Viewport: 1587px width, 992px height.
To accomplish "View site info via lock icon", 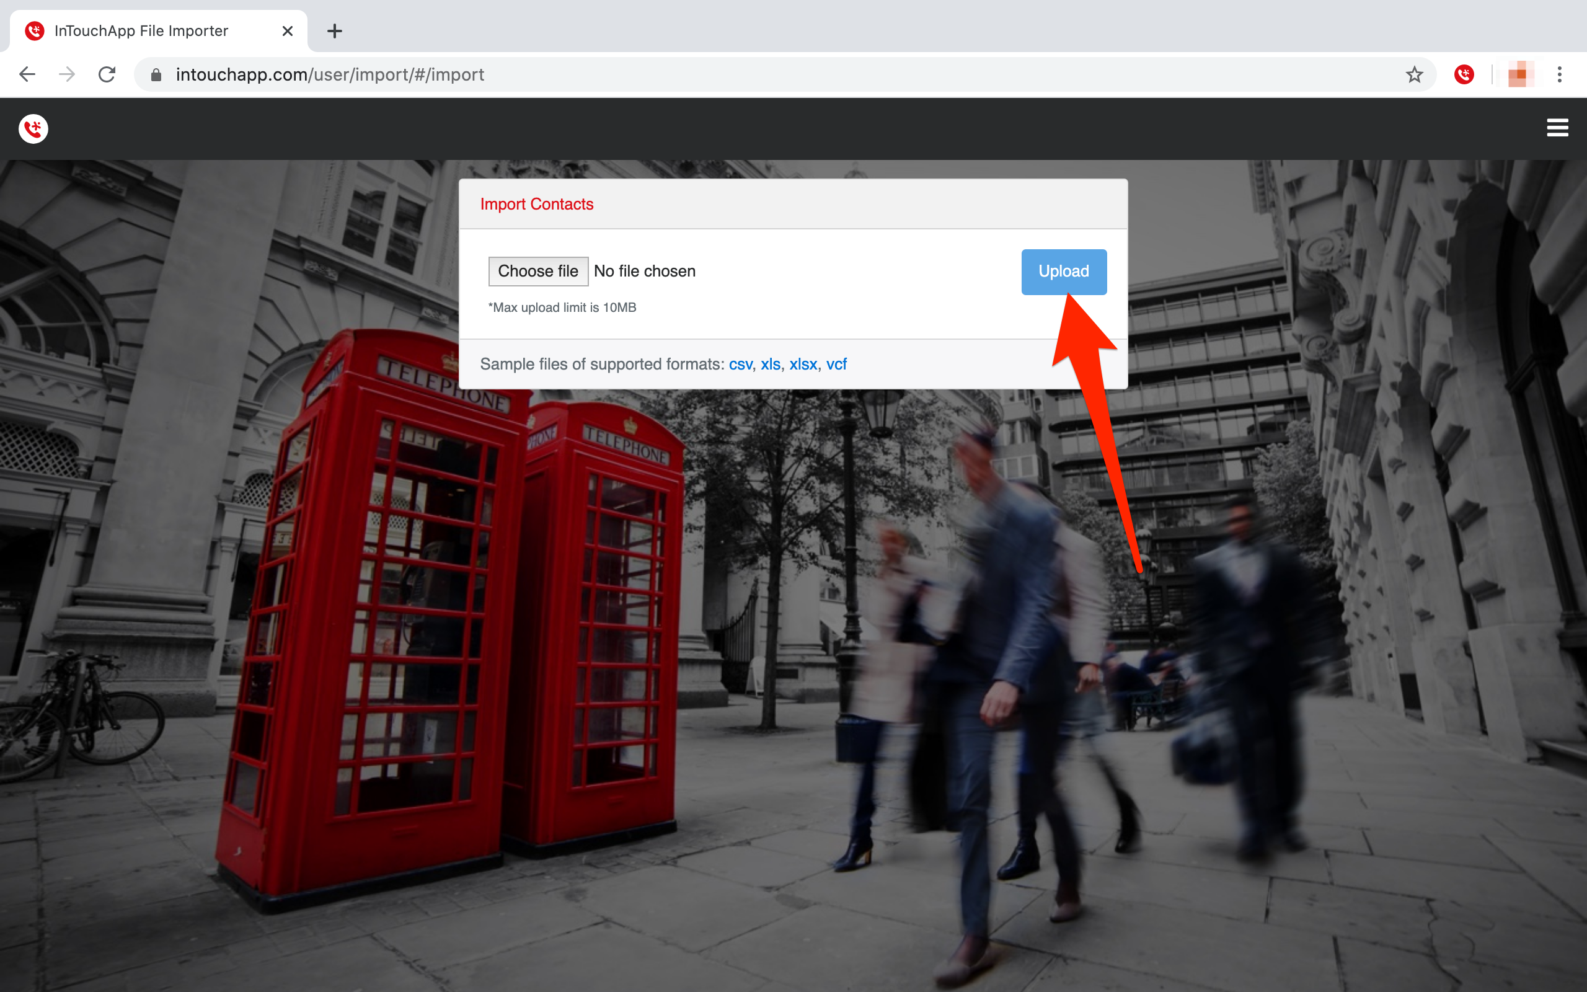I will click(x=156, y=75).
